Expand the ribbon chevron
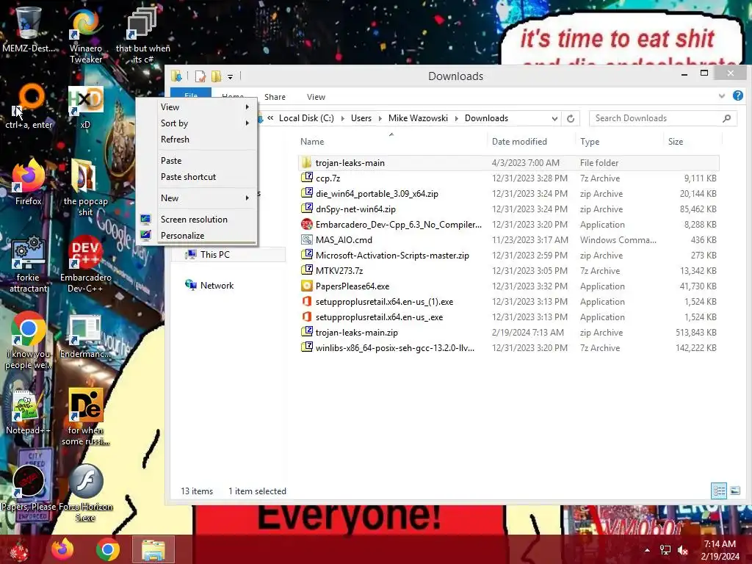752x564 pixels. tap(722, 96)
